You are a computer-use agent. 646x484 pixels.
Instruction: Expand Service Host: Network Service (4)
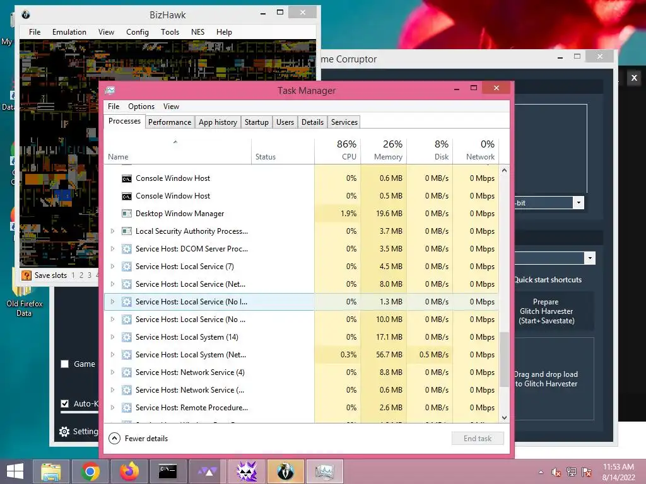click(112, 372)
